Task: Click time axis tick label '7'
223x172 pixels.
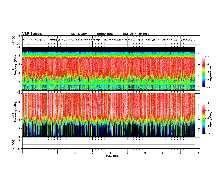Action: pyautogui.click(x=145, y=153)
